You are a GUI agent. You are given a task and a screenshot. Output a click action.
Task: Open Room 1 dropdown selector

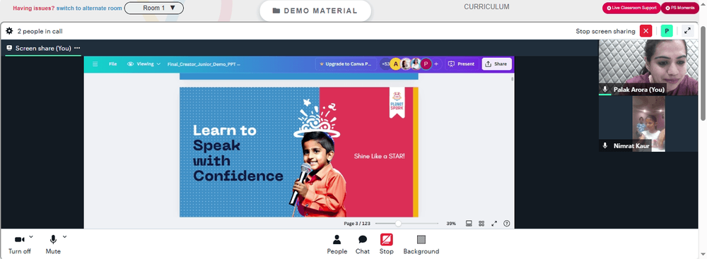point(153,8)
